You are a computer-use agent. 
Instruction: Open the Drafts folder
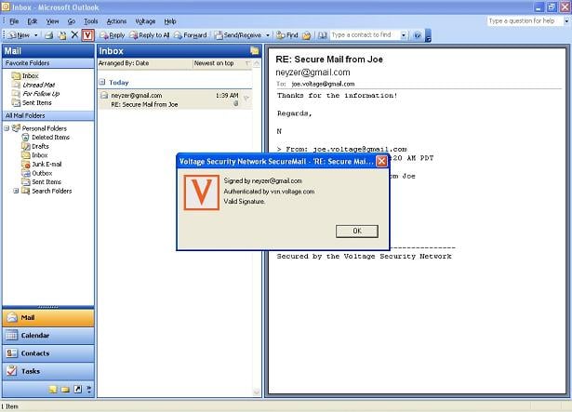40,146
